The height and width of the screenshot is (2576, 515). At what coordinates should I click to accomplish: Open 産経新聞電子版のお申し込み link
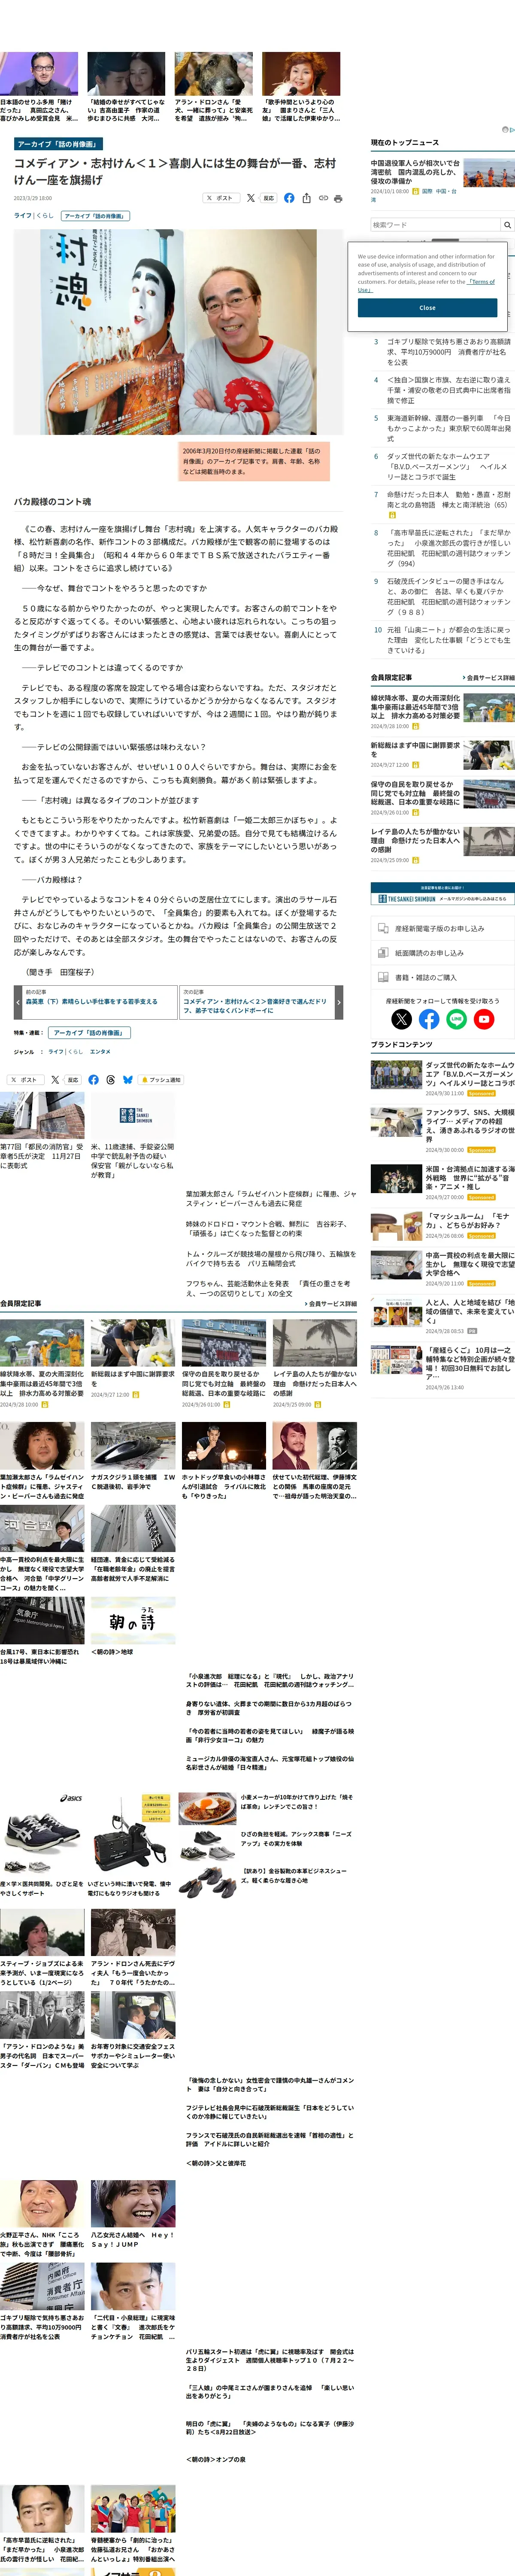(x=442, y=928)
